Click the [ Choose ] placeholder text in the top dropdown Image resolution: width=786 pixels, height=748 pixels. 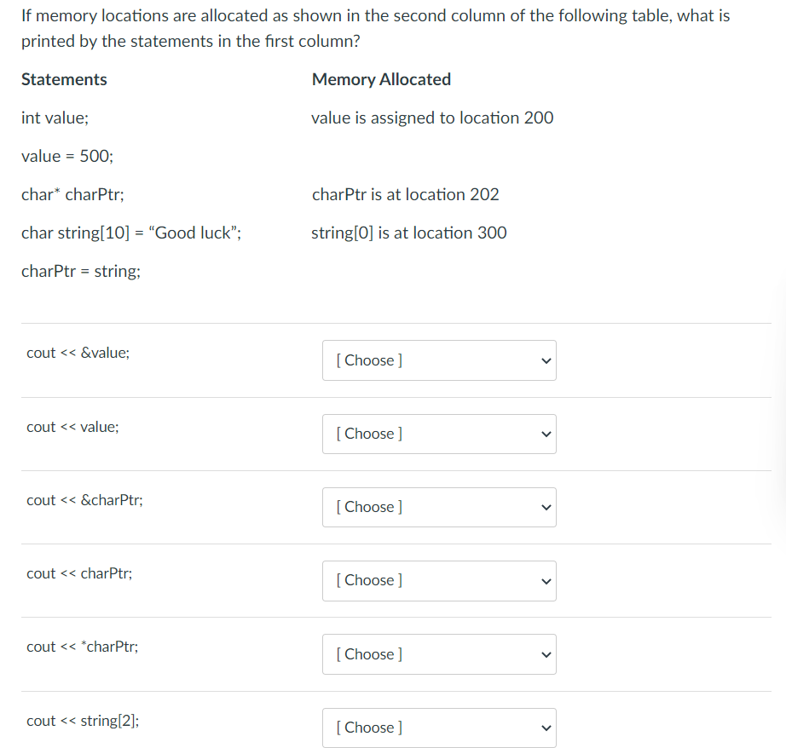(x=368, y=360)
